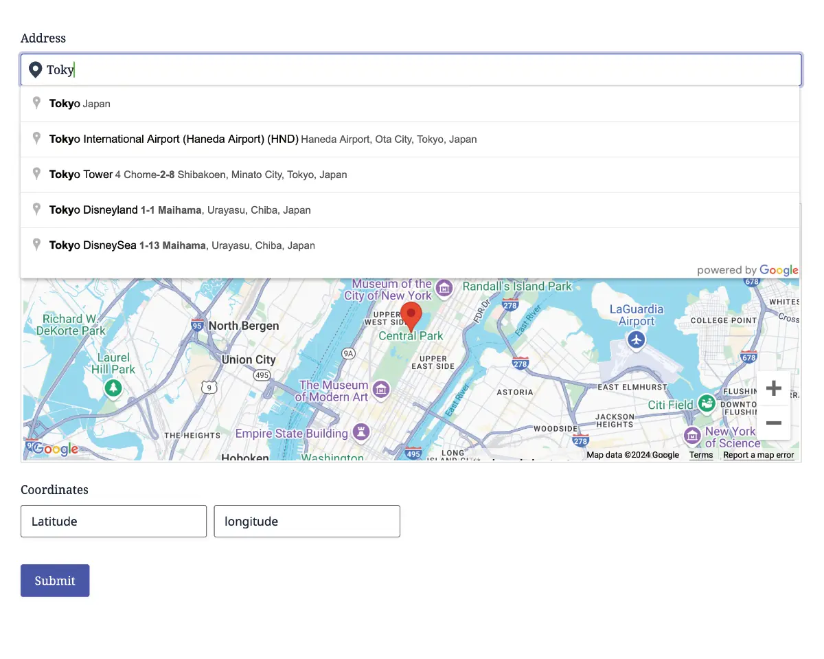Select the Tokyo Disneyland suggestion
The height and width of the screenshot is (659, 824).
pyautogui.click(x=410, y=210)
